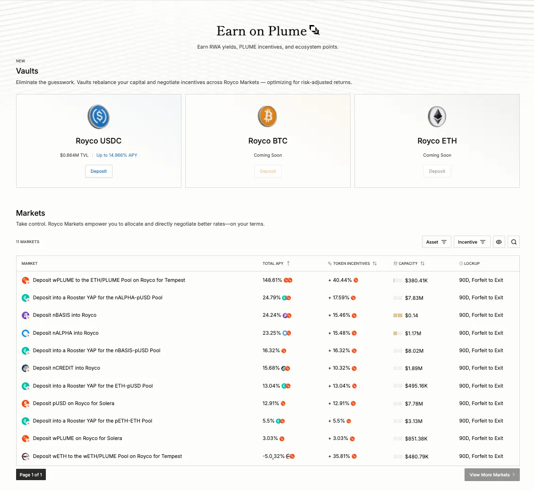Click the $7.83M capacity value
Image resolution: width=534 pixels, height=491 pixels.
414,298
